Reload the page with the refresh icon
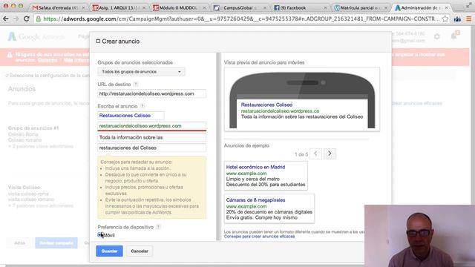The height and width of the screenshot is (267, 475). 27,19
